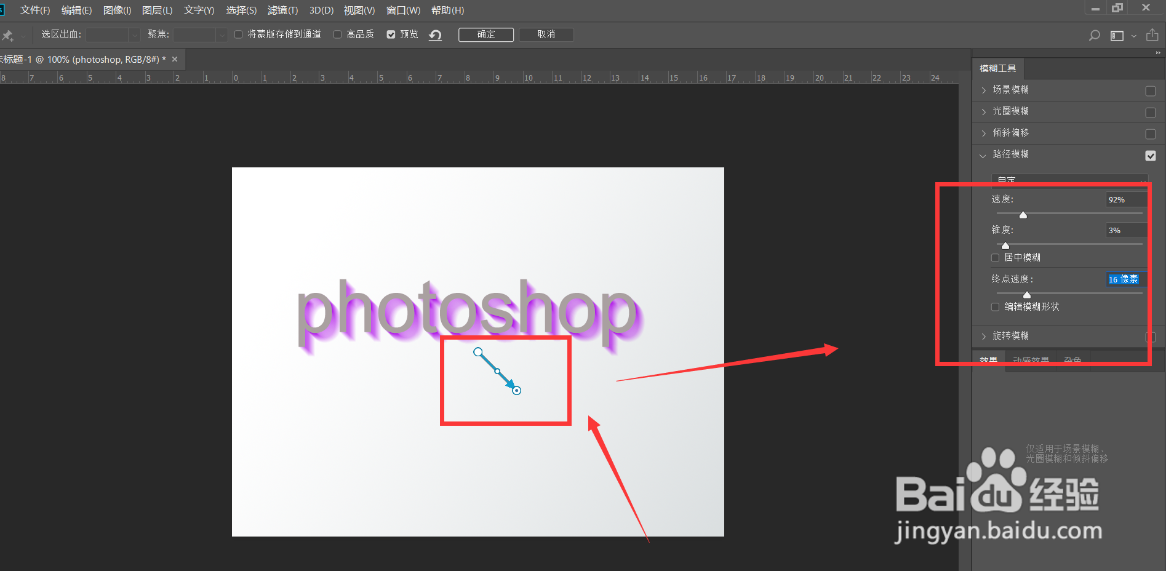Open 图层(L) menu
This screenshot has height=571, width=1166.
click(x=157, y=10)
